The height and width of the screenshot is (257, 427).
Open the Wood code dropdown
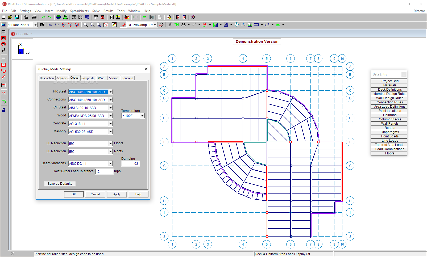[110, 116]
